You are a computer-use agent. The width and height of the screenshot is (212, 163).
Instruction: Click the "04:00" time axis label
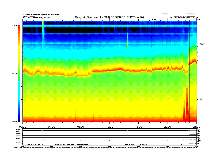pos(51,127)
